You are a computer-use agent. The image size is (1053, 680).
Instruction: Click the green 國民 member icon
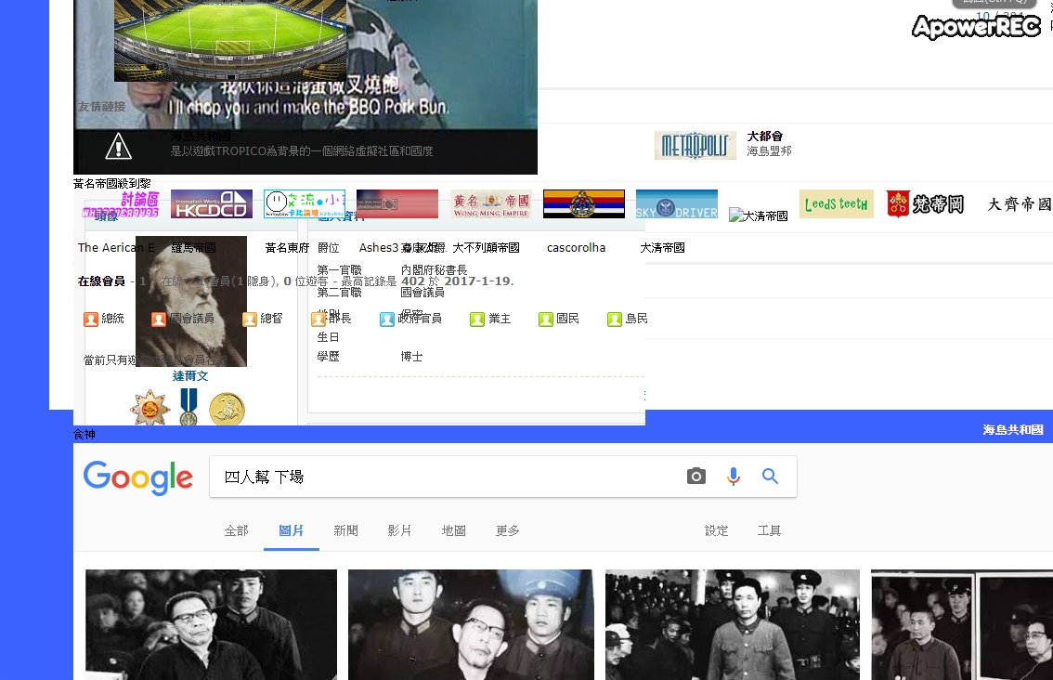(545, 320)
